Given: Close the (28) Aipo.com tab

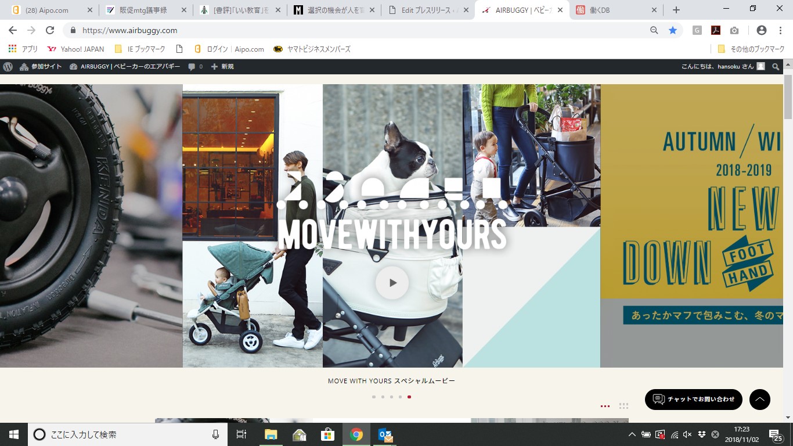Looking at the screenshot, I should click(x=90, y=10).
